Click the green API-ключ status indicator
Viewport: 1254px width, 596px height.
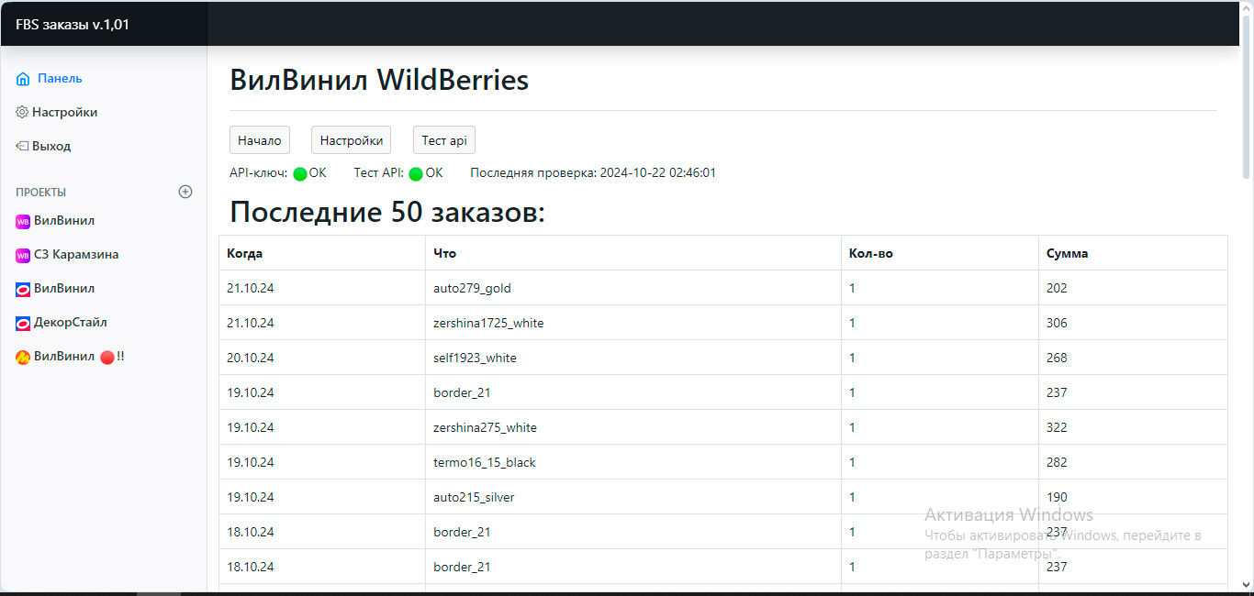299,174
